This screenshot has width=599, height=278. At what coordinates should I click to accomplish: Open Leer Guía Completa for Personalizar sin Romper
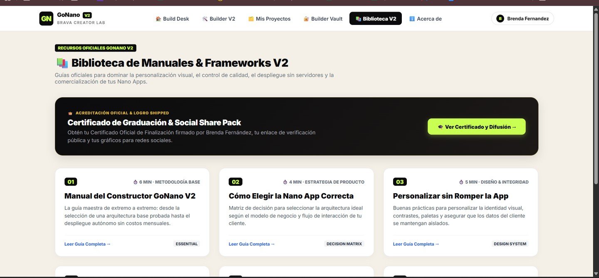[x=416, y=244]
